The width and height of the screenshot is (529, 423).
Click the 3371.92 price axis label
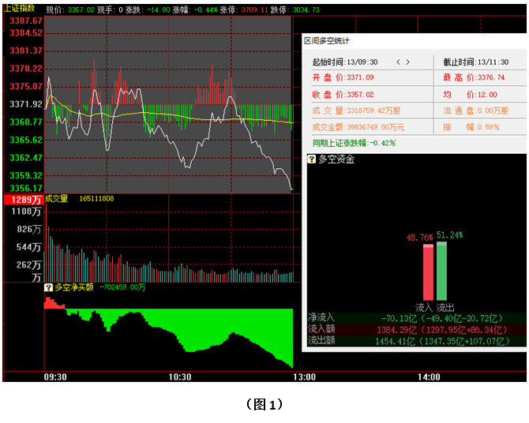coord(24,104)
